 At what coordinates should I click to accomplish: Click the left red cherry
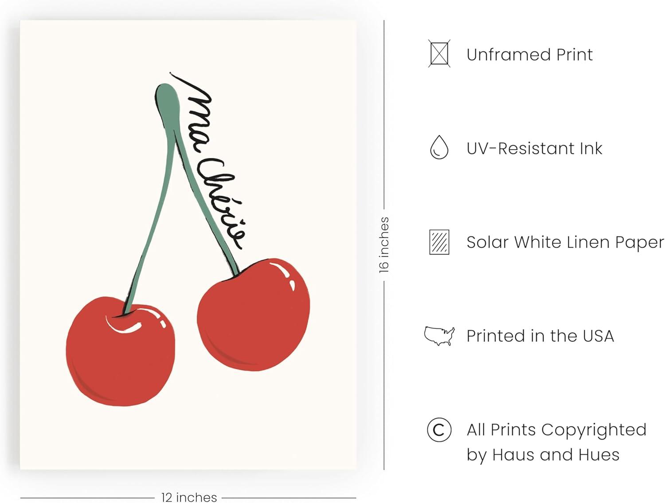pyautogui.click(x=120, y=351)
